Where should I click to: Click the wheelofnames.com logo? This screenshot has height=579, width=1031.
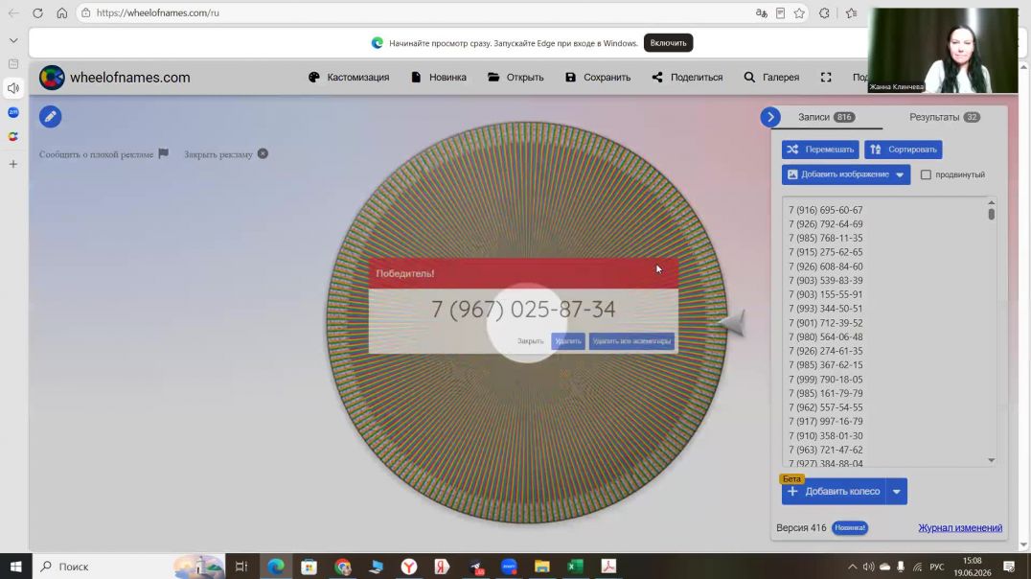114,78
